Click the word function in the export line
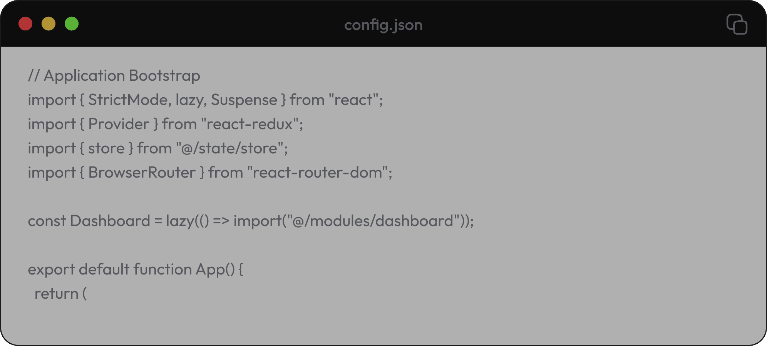The height and width of the screenshot is (346, 767). pos(162,269)
